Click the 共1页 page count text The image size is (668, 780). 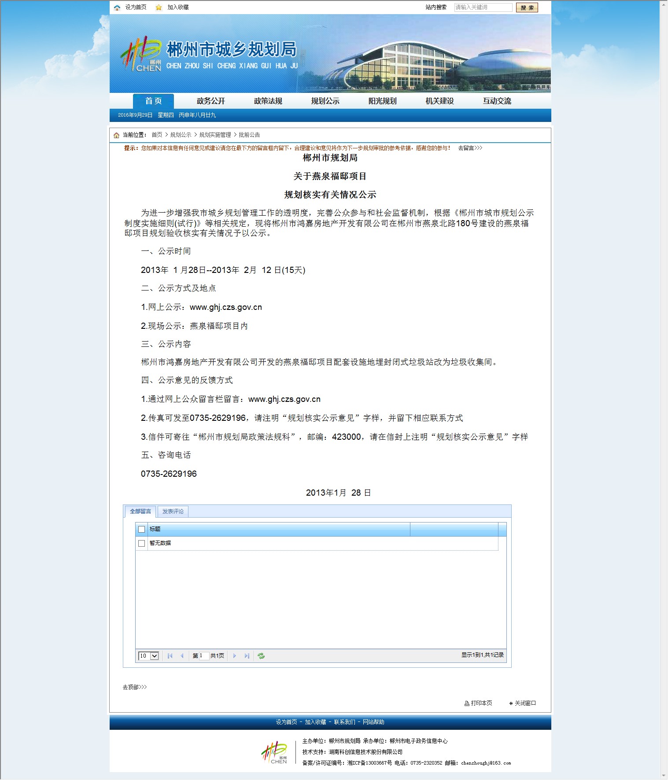coord(217,656)
